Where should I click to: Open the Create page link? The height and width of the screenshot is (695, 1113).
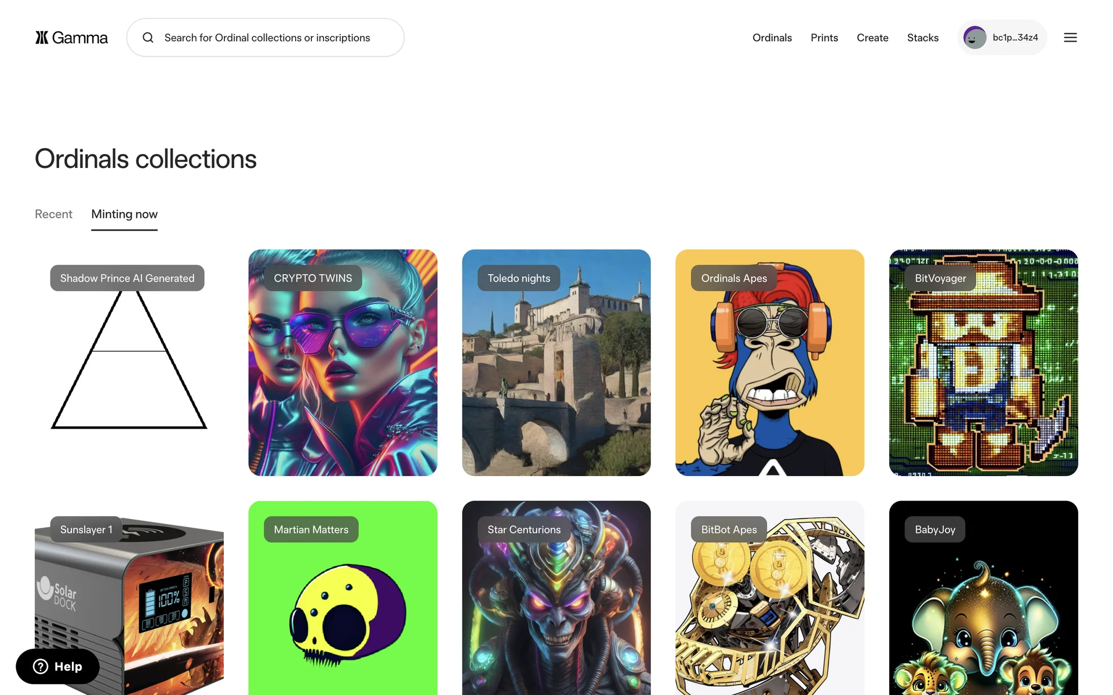tap(872, 38)
